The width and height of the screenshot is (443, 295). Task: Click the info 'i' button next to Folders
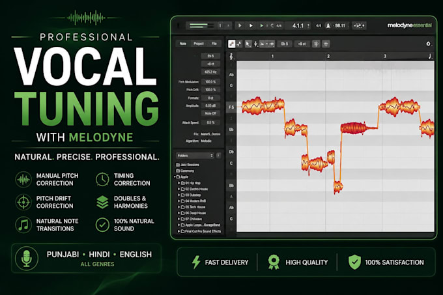tap(218, 156)
